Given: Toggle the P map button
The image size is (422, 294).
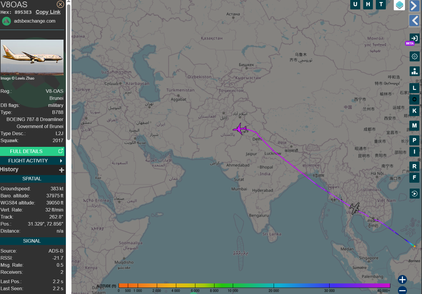Looking at the screenshot, I should pos(414,140).
